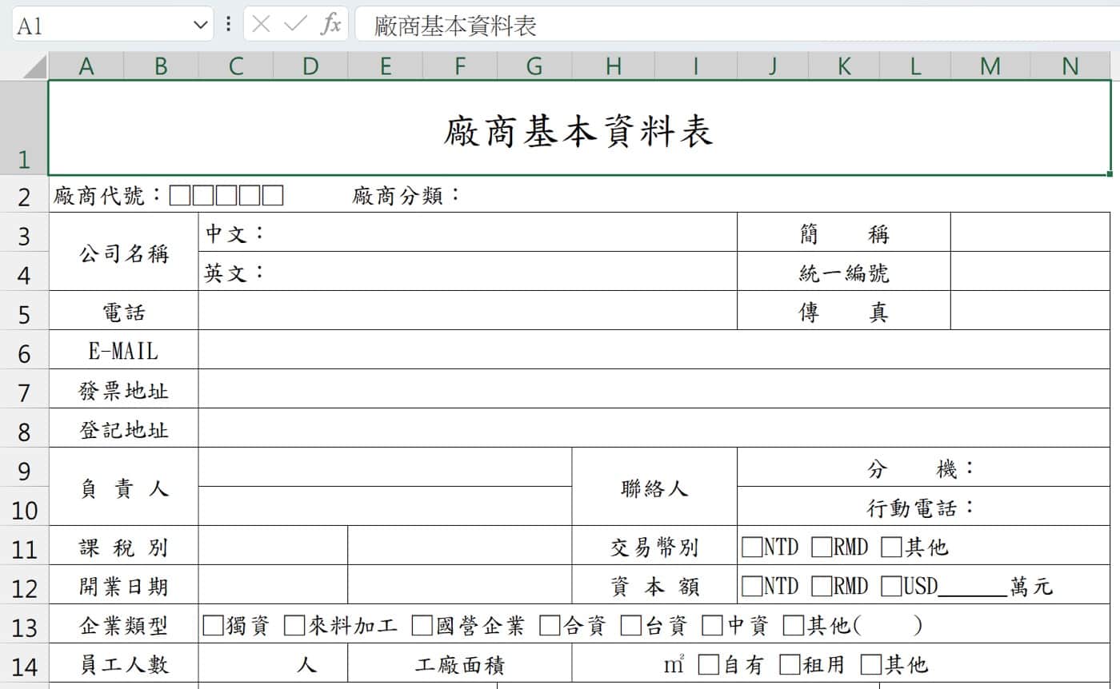Select row header 8

(x=24, y=430)
